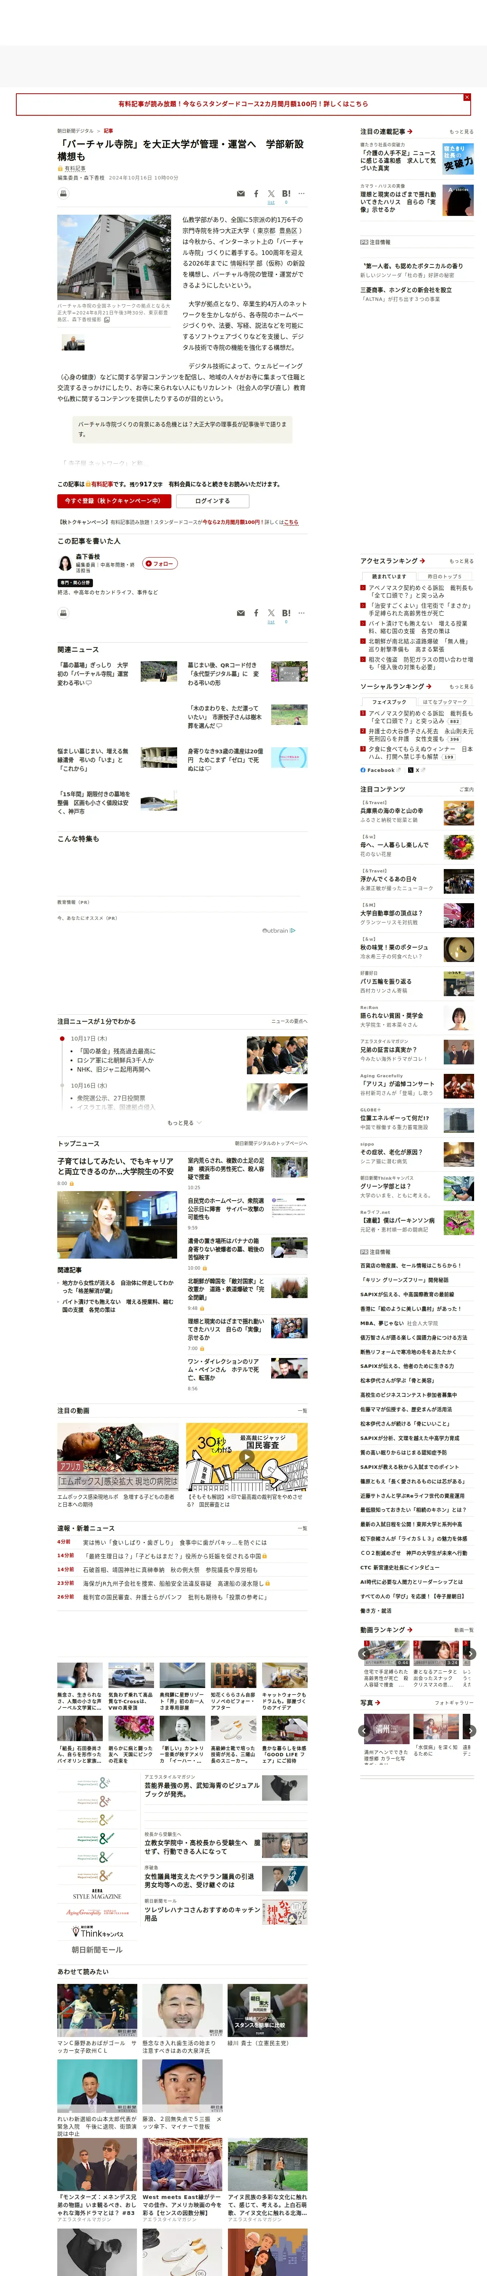This screenshot has width=487, height=2276.
Task: Click the ログインする button
Action: (x=212, y=501)
